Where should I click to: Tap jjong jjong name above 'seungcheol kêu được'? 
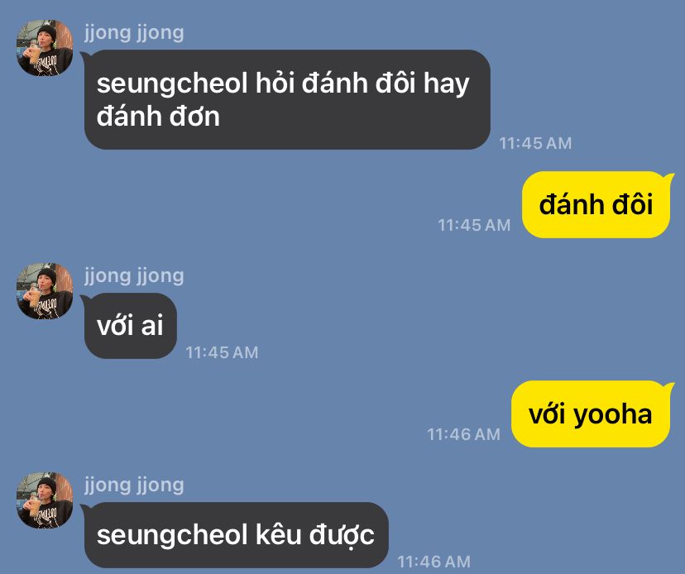tap(134, 486)
